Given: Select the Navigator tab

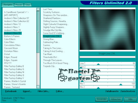Looking at the screenshot, I should pyautogui.click(x=8, y=5).
